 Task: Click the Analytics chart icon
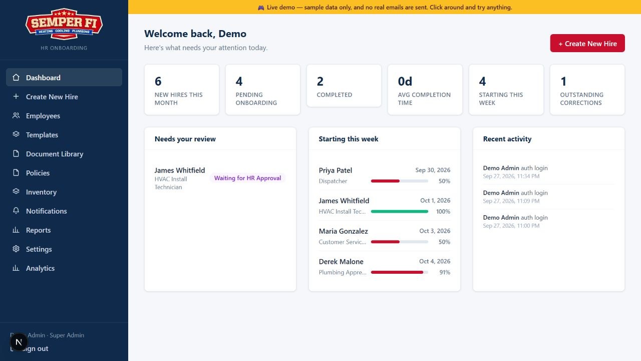pos(16,268)
